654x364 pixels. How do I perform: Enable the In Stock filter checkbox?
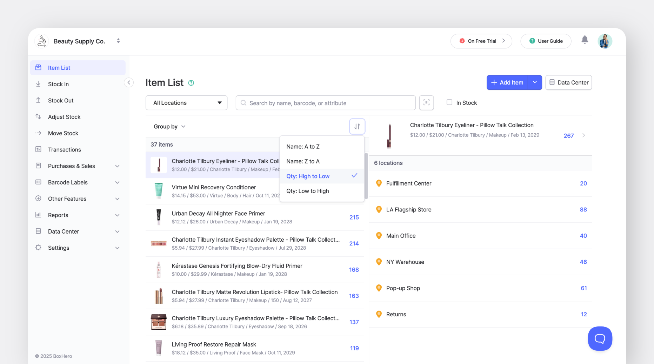pyautogui.click(x=449, y=102)
